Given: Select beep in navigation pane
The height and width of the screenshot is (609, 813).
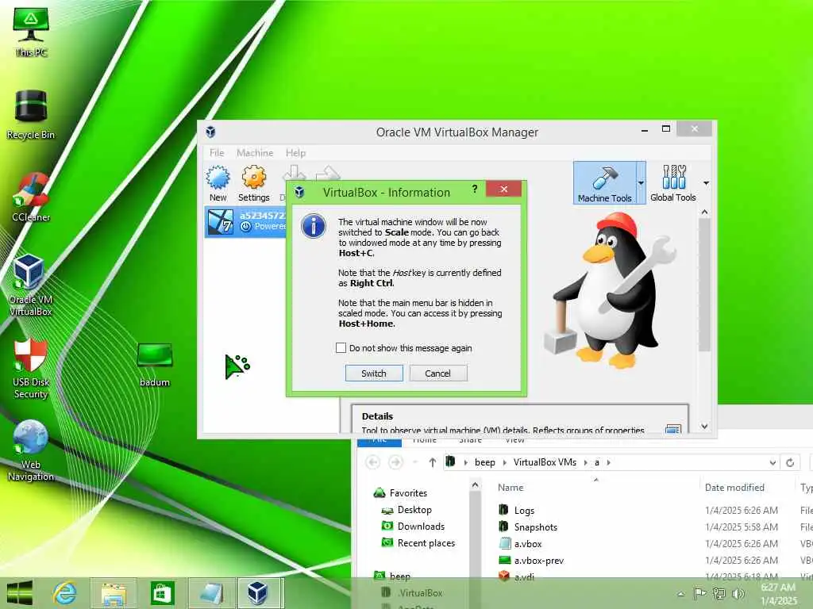Looking at the screenshot, I should [392, 576].
